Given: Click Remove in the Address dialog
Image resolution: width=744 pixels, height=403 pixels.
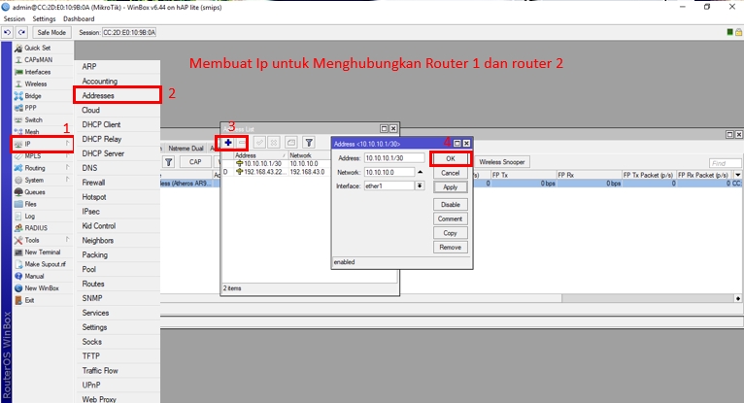Looking at the screenshot, I should tap(451, 248).
